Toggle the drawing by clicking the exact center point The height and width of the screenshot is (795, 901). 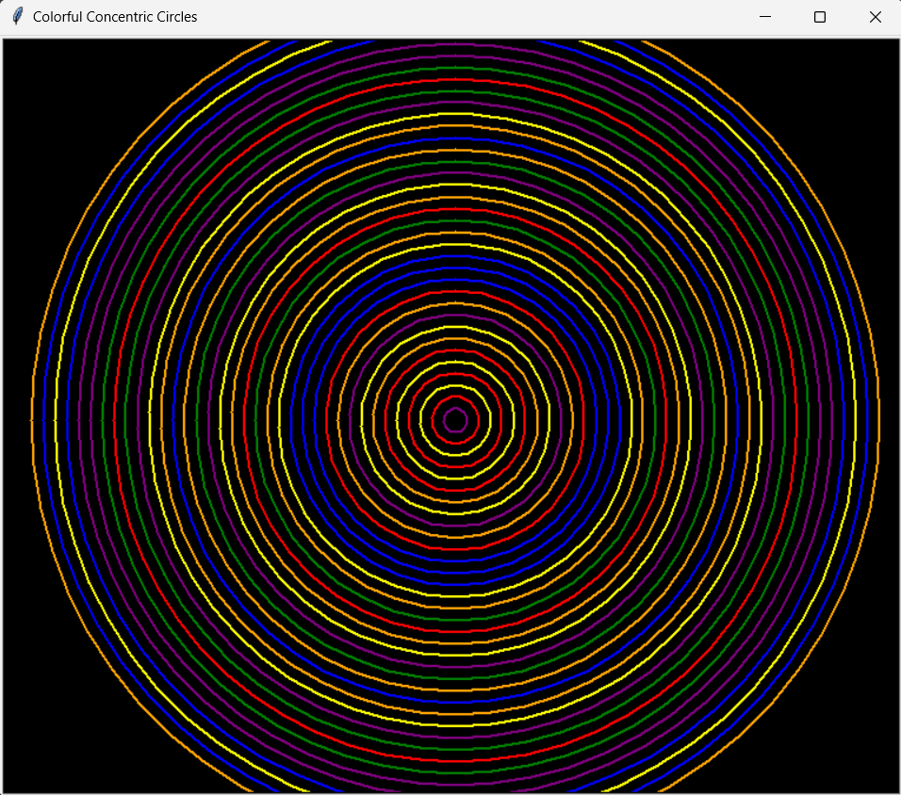tap(453, 422)
